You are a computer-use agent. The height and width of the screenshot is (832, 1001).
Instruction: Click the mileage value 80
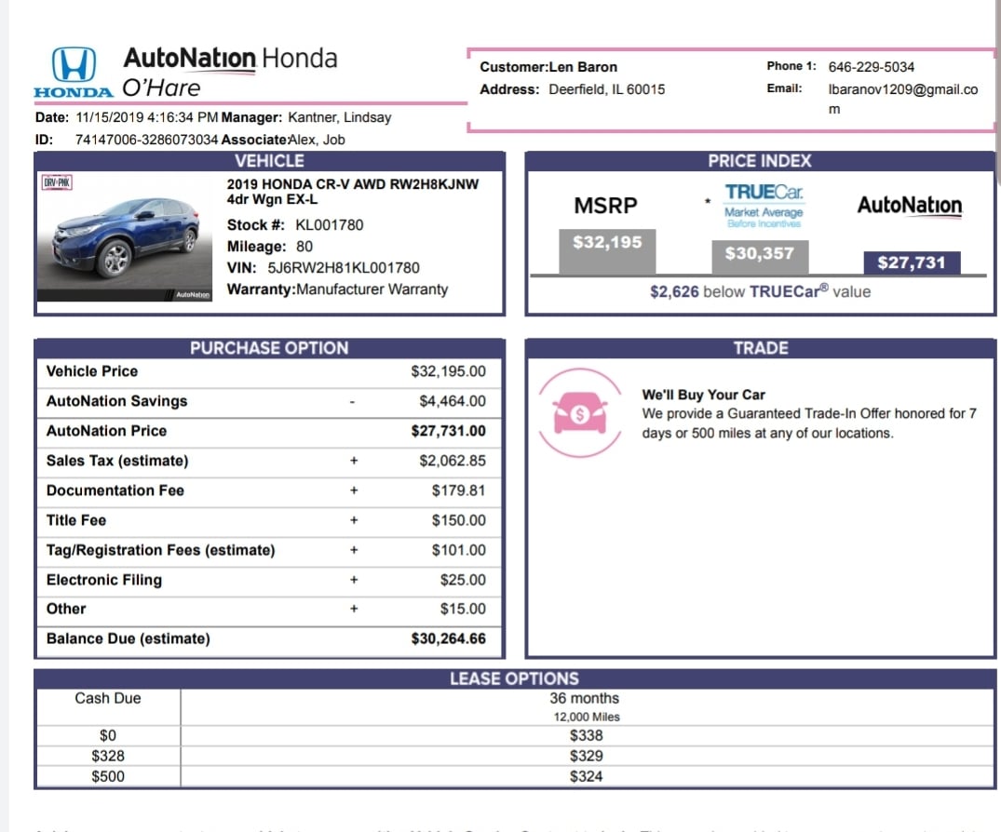tap(304, 247)
